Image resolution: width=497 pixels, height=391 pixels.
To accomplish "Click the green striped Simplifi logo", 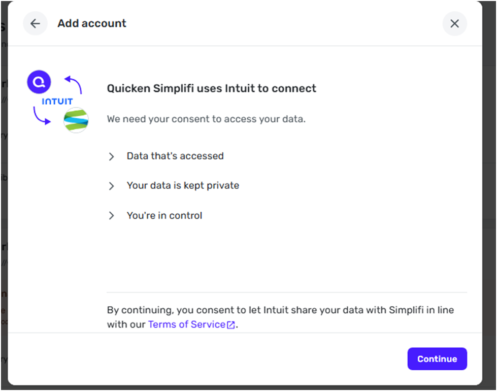I will 76,120.
